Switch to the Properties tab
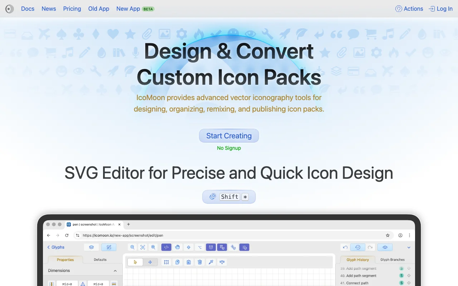Viewport: 458px width, 286px height. [x=65, y=260]
